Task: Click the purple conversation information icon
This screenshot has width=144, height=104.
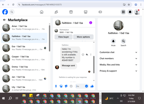Action: click(x=91, y=23)
